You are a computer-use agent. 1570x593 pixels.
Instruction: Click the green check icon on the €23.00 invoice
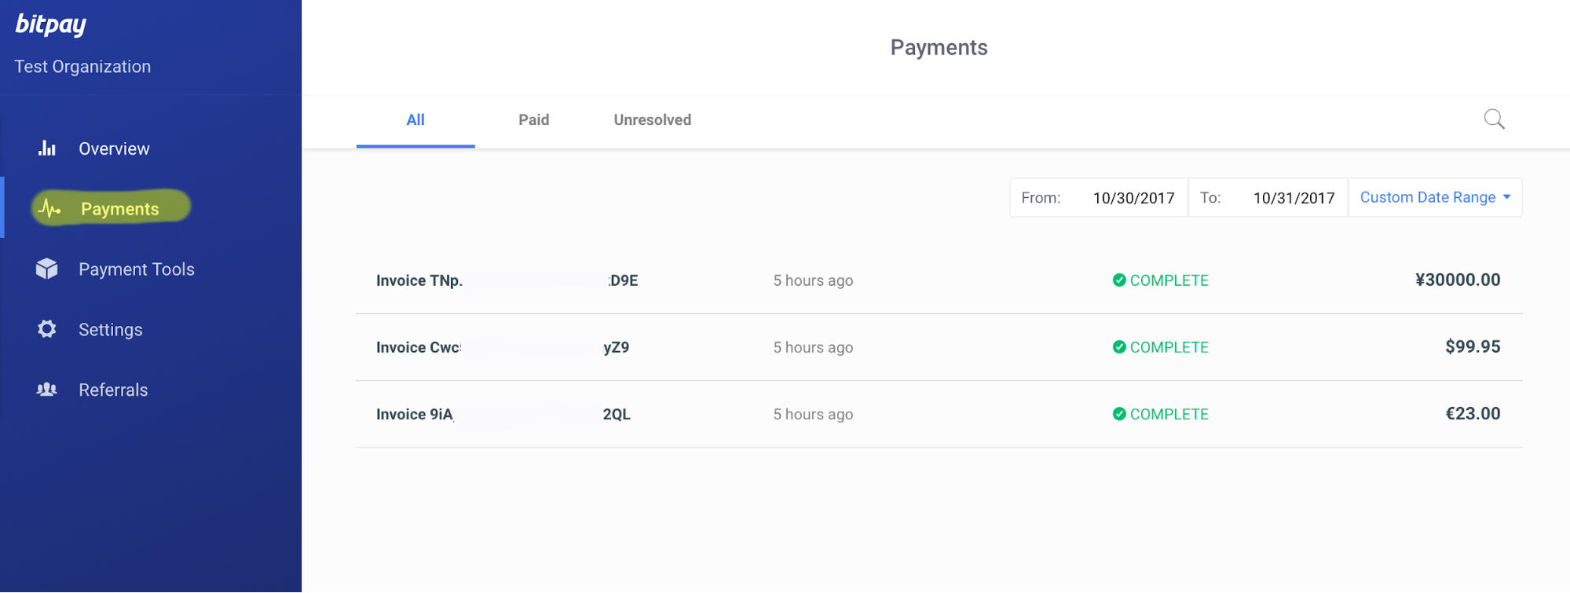click(x=1119, y=414)
